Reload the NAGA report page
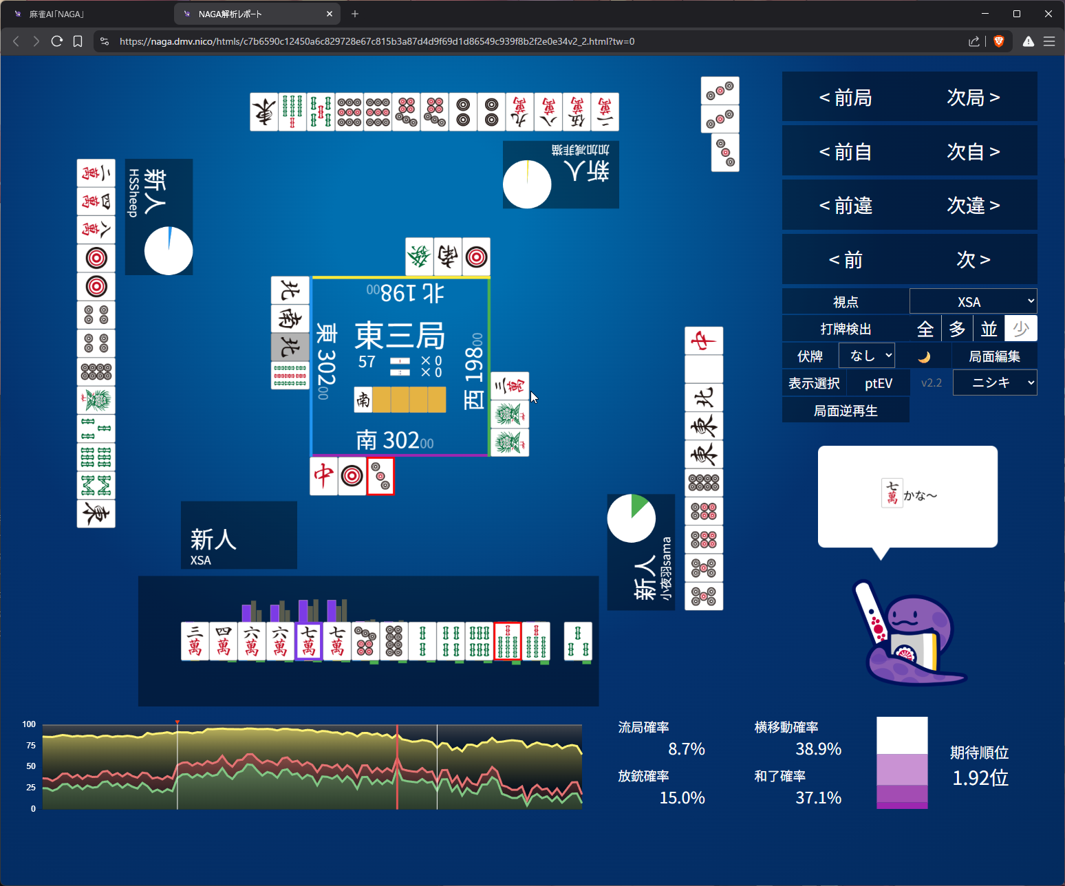The width and height of the screenshot is (1065, 886). [x=57, y=41]
